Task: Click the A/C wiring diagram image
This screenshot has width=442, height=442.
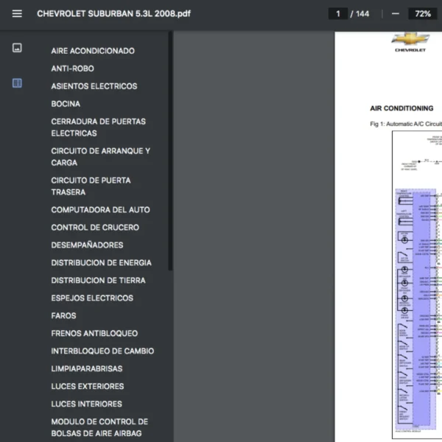Action: (417, 284)
